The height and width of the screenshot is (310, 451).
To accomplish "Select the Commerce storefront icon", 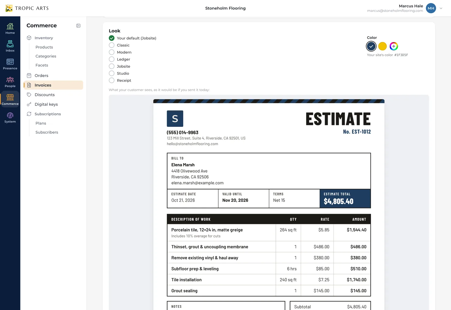I will coord(10,97).
